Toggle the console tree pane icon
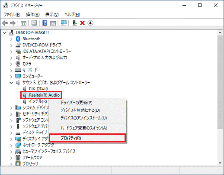This screenshot has height=175, width=224. [x=23, y=23]
